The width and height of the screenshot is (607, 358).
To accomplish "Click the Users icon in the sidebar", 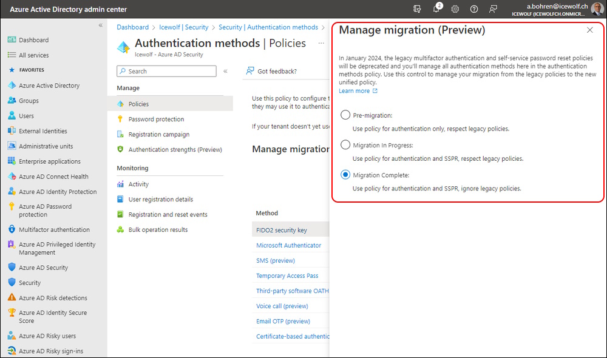I will pos(12,115).
